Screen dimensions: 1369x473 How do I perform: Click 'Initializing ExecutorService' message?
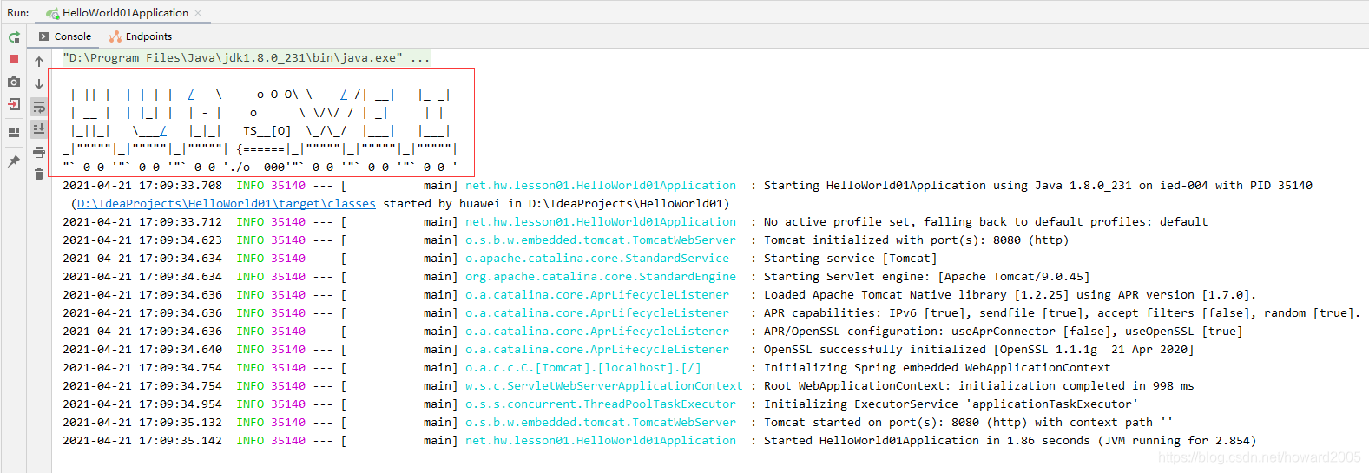(x=951, y=404)
